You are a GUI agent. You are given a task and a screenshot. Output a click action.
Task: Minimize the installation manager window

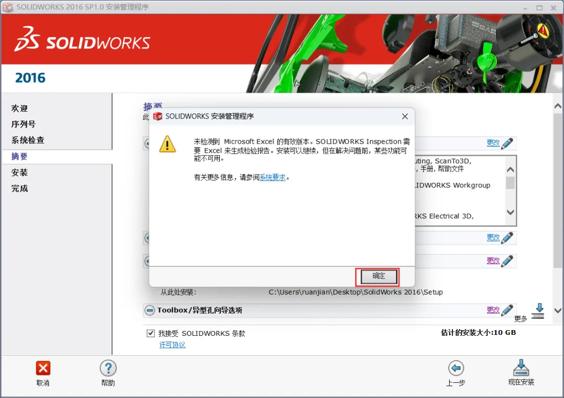point(525,7)
